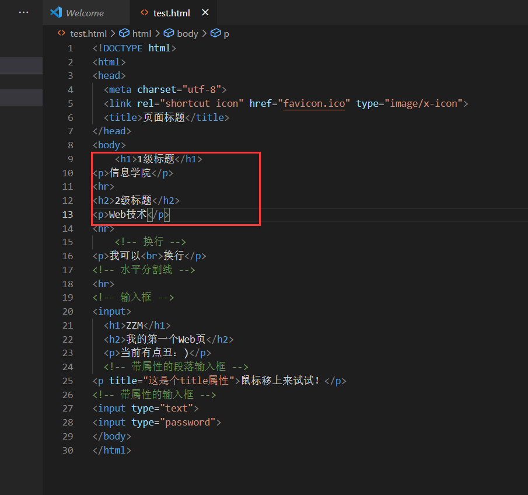Click the 带属性的段落输入框 comment
The width and height of the screenshot is (528, 495).
[x=176, y=367]
